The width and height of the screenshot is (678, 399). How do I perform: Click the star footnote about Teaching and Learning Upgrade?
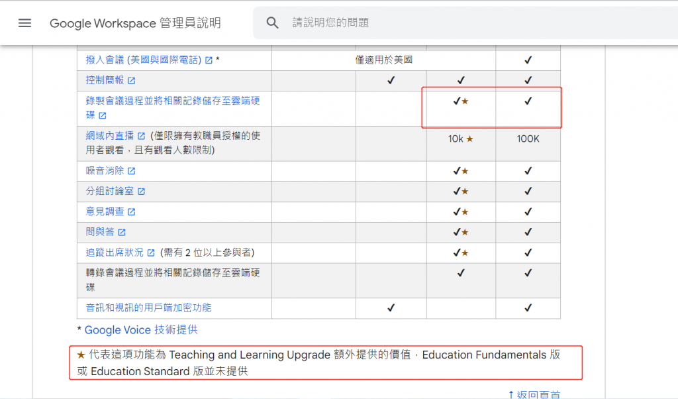pyautogui.click(x=318, y=363)
